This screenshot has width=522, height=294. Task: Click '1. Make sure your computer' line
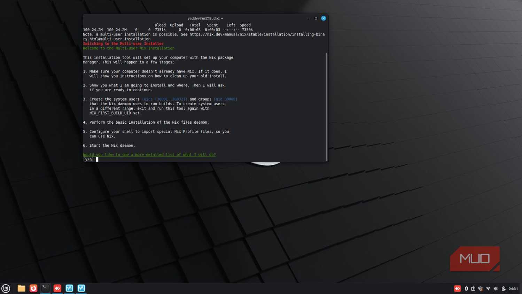pos(155,71)
